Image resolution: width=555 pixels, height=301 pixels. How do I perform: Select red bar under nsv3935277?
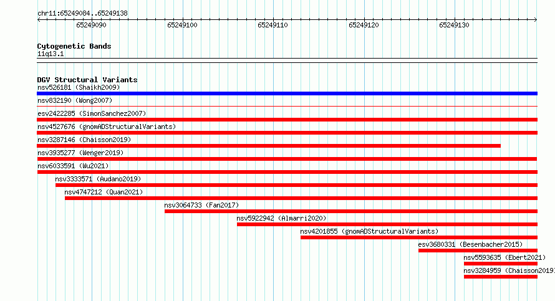(x=287, y=159)
